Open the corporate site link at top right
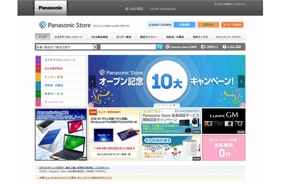Image resolution: width=281 pixels, height=184 pixels. coord(230,4)
